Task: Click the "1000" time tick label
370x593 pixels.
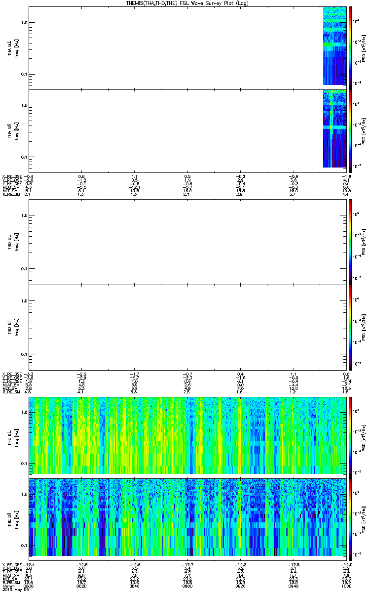Action: pos(346,586)
